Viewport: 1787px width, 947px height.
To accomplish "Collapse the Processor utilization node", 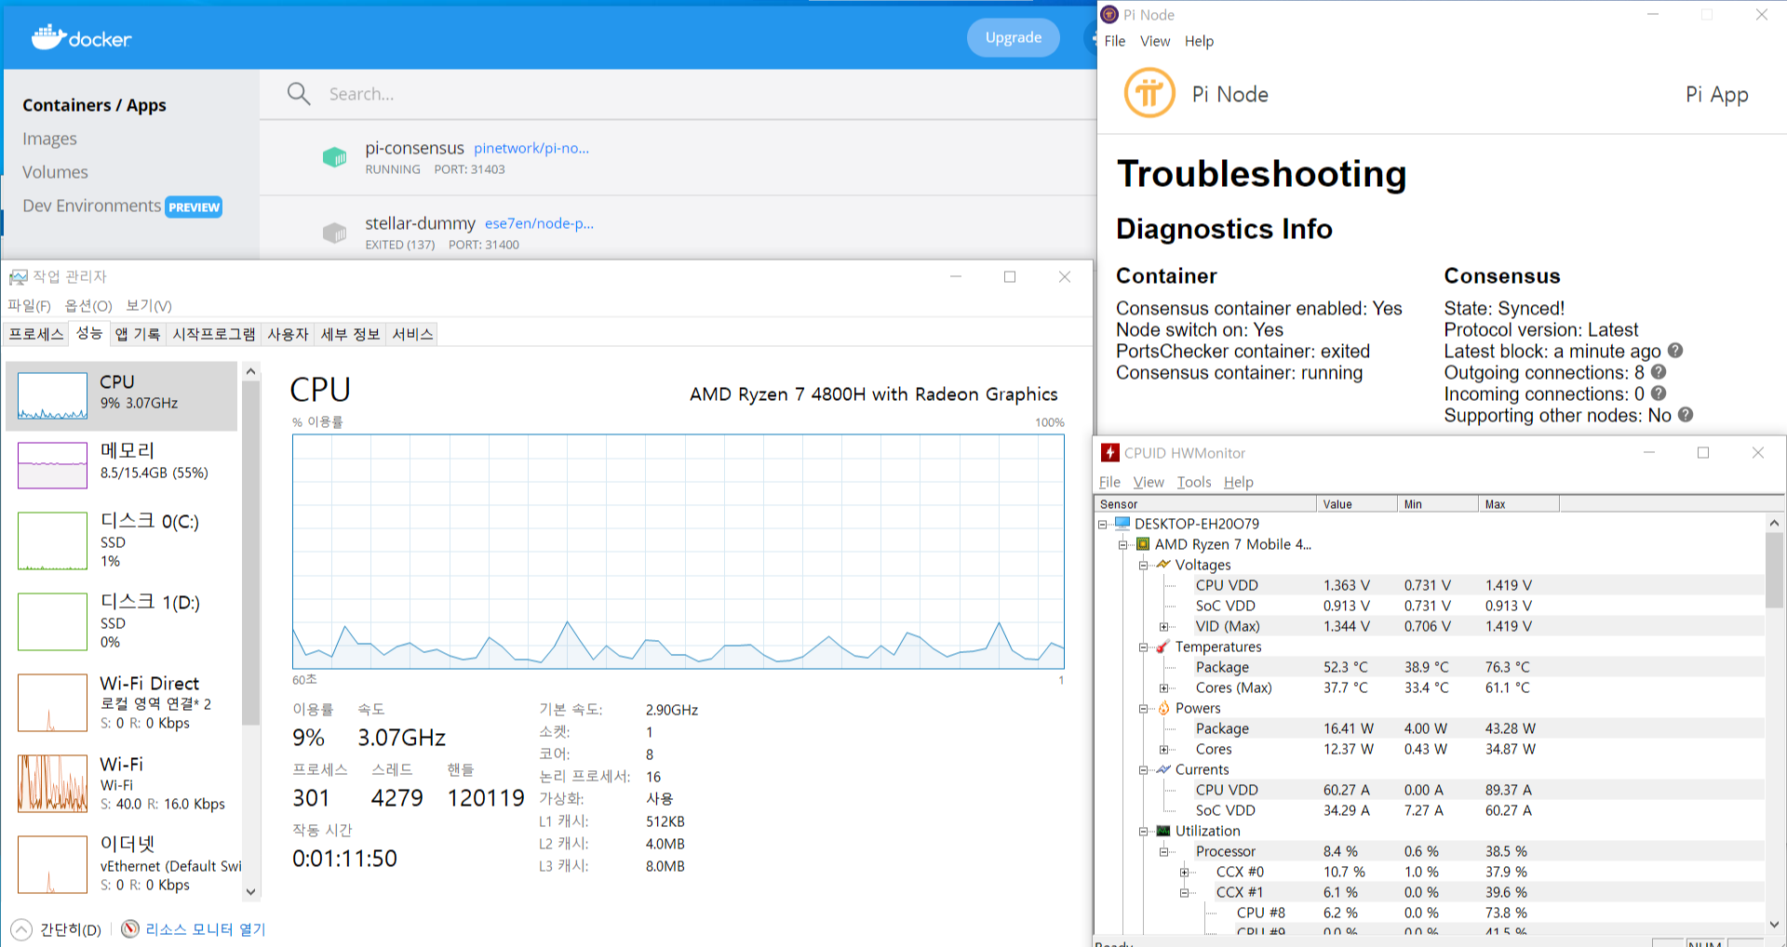I will 1163,852.
